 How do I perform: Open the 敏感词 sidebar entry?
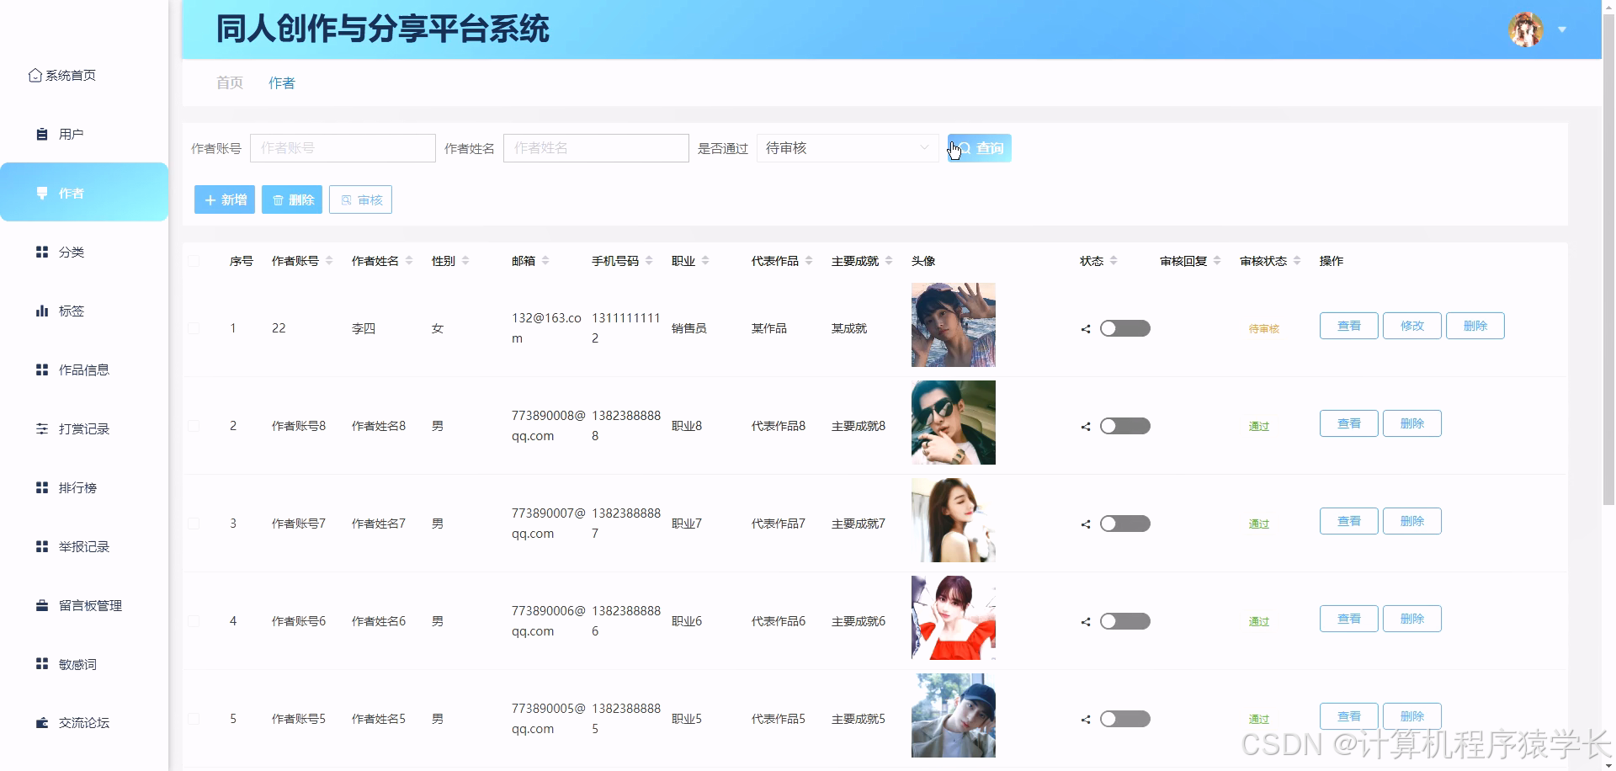point(42,664)
